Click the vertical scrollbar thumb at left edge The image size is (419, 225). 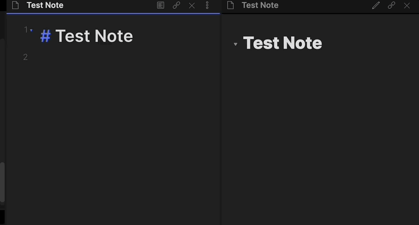(x=2, y=182)
